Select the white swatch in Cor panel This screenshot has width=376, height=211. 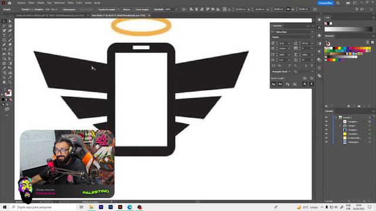[331, 23]
